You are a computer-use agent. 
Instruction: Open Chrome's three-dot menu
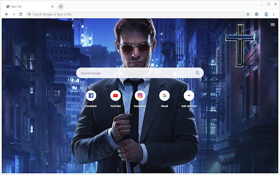[273, 14]
